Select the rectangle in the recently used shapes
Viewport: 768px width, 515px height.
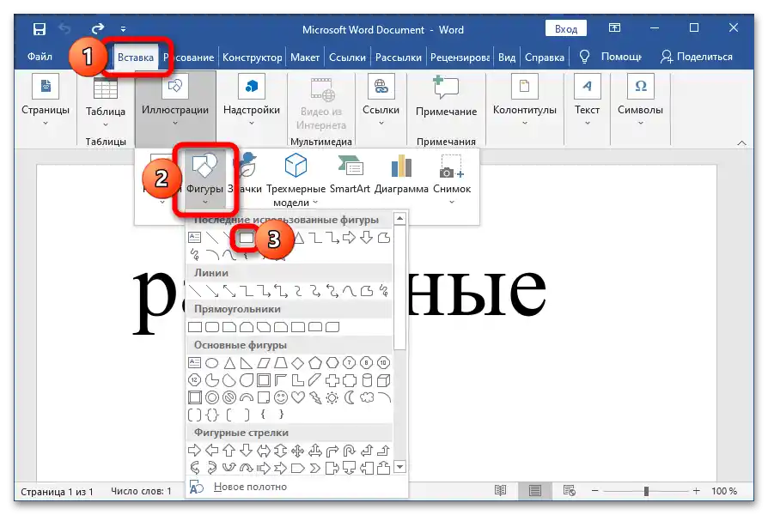tap(247, 238)
